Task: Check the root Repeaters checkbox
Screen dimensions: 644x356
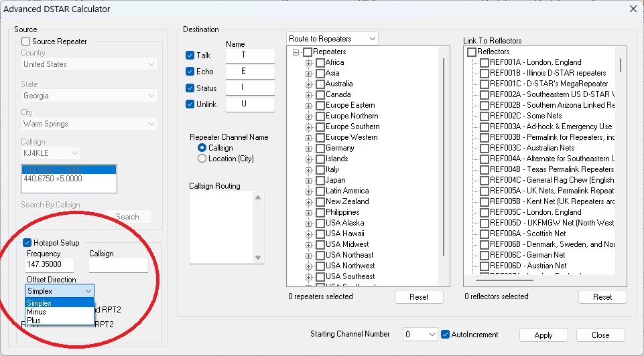Action: pyautogui.click(x=308, y=52)
